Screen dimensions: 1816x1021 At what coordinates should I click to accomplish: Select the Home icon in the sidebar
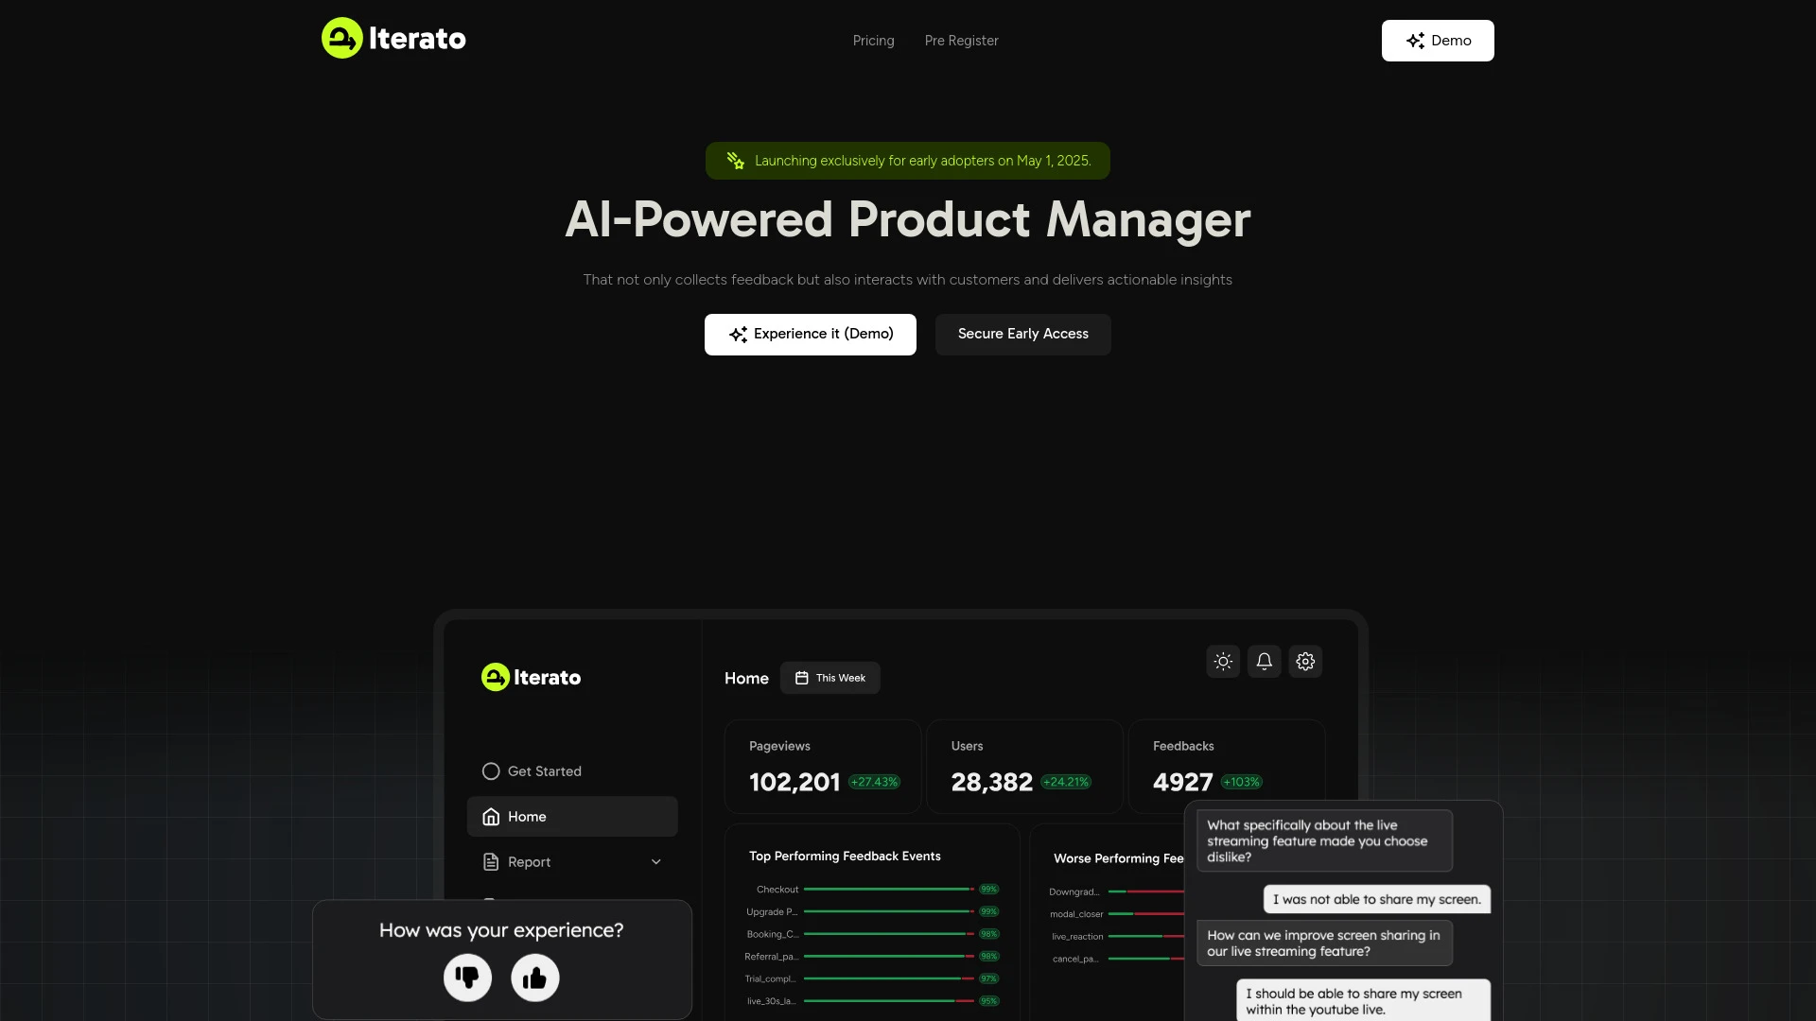492,816
